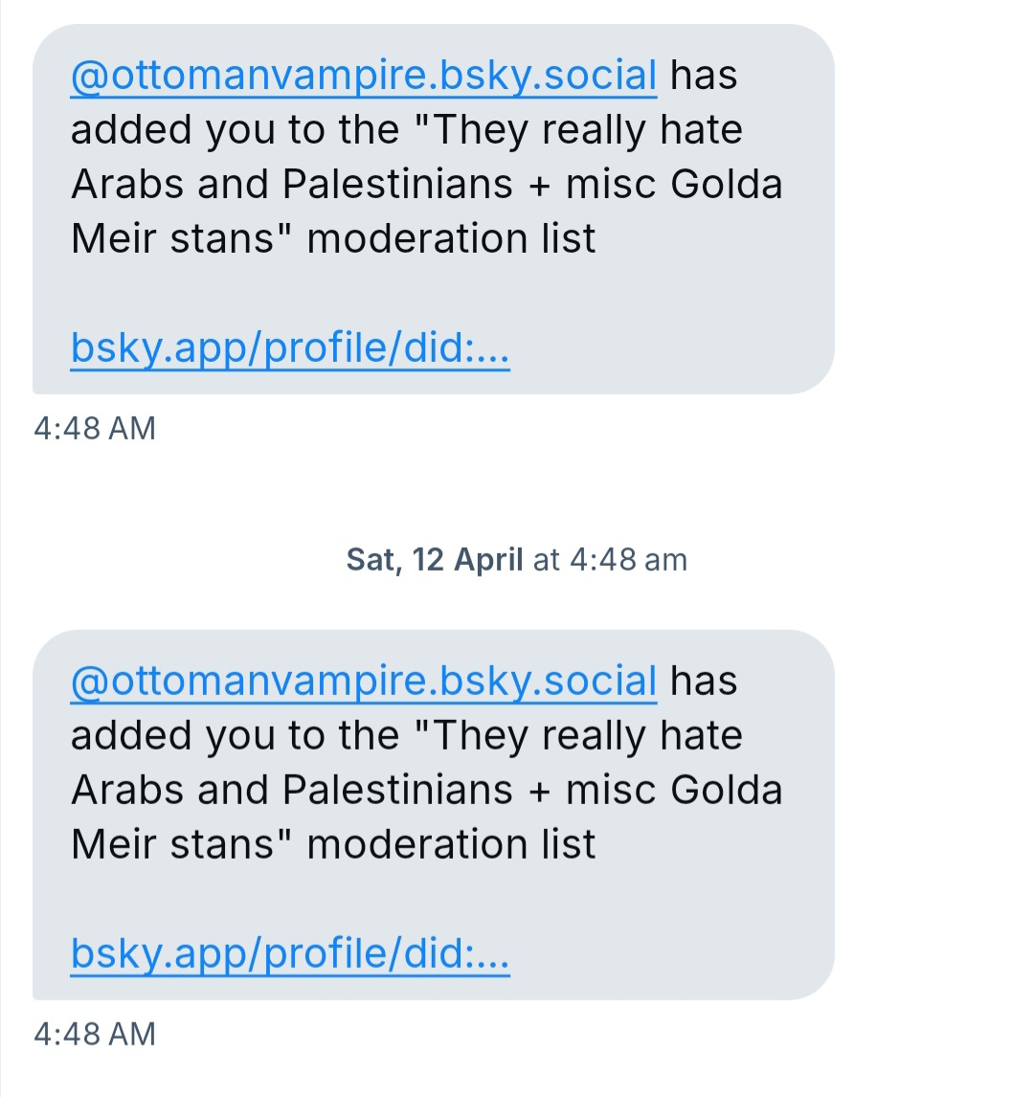Image resolution: width=1034 pixels, height=1097 pixels.
Task: Tap the 4:48 AM timestamp under second message
Action: point(95,1034)
